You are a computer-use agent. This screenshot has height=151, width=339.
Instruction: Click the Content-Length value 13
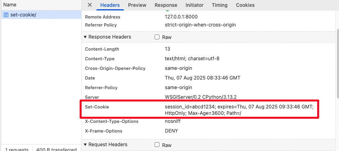coord(167,49)
